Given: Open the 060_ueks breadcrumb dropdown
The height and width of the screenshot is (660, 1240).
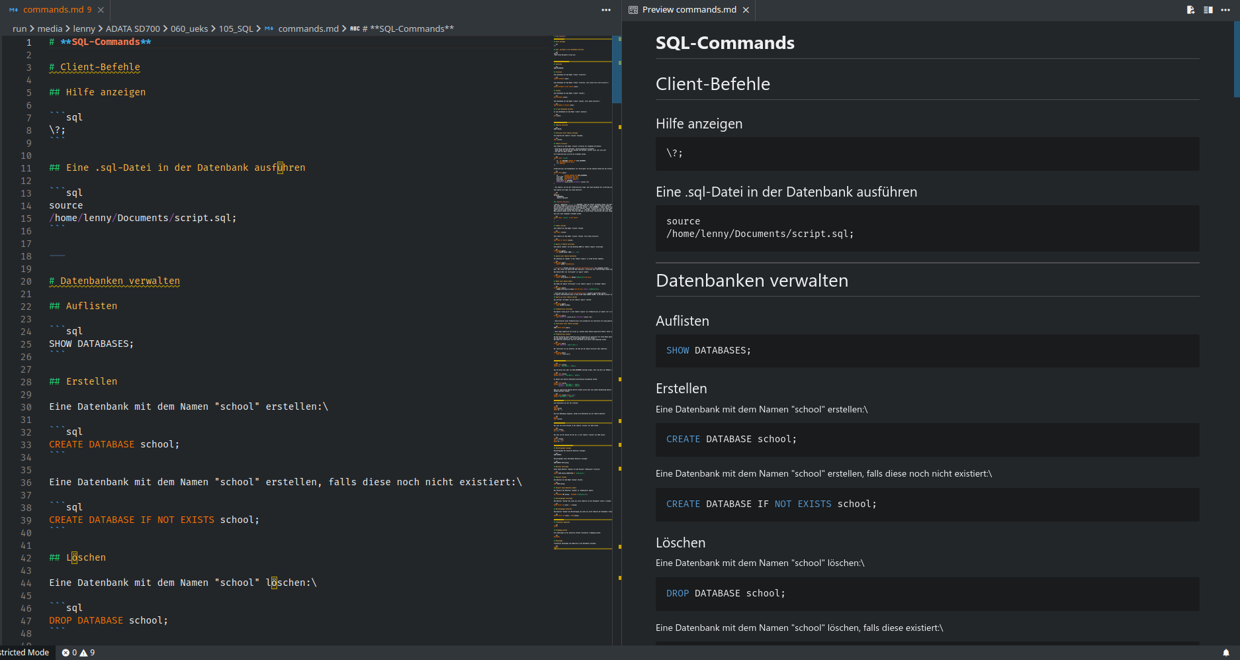Looking at the screenshot, I should tap(189, 28).
